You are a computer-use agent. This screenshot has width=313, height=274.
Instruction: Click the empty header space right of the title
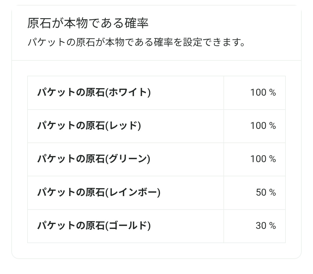coord(226,23)
